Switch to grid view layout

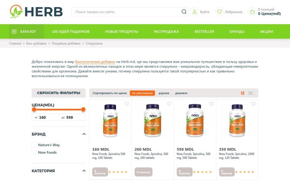point(242,93)
